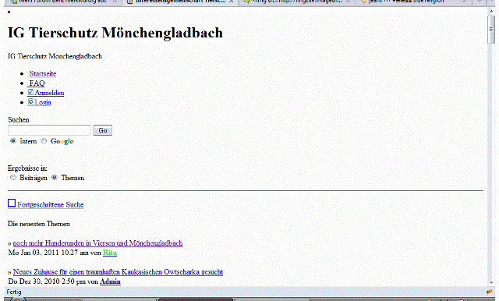Click the 'Ergebnisse in:' label
Image resolution: width=499 pixels, height=301 pixels.
[27, 168]
